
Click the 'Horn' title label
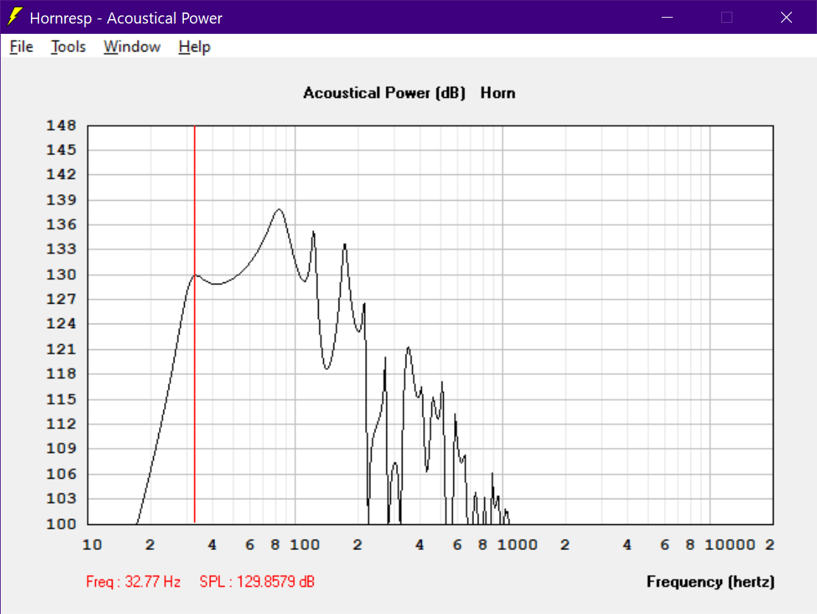coord(498,93)
